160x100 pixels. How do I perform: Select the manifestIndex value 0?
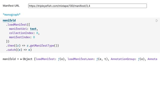34,37
